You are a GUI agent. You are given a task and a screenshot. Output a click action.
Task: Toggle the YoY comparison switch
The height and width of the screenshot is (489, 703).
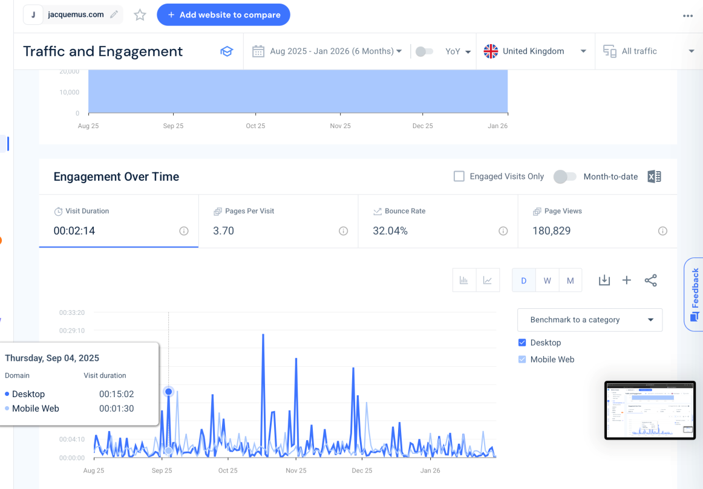pos(424,51)
